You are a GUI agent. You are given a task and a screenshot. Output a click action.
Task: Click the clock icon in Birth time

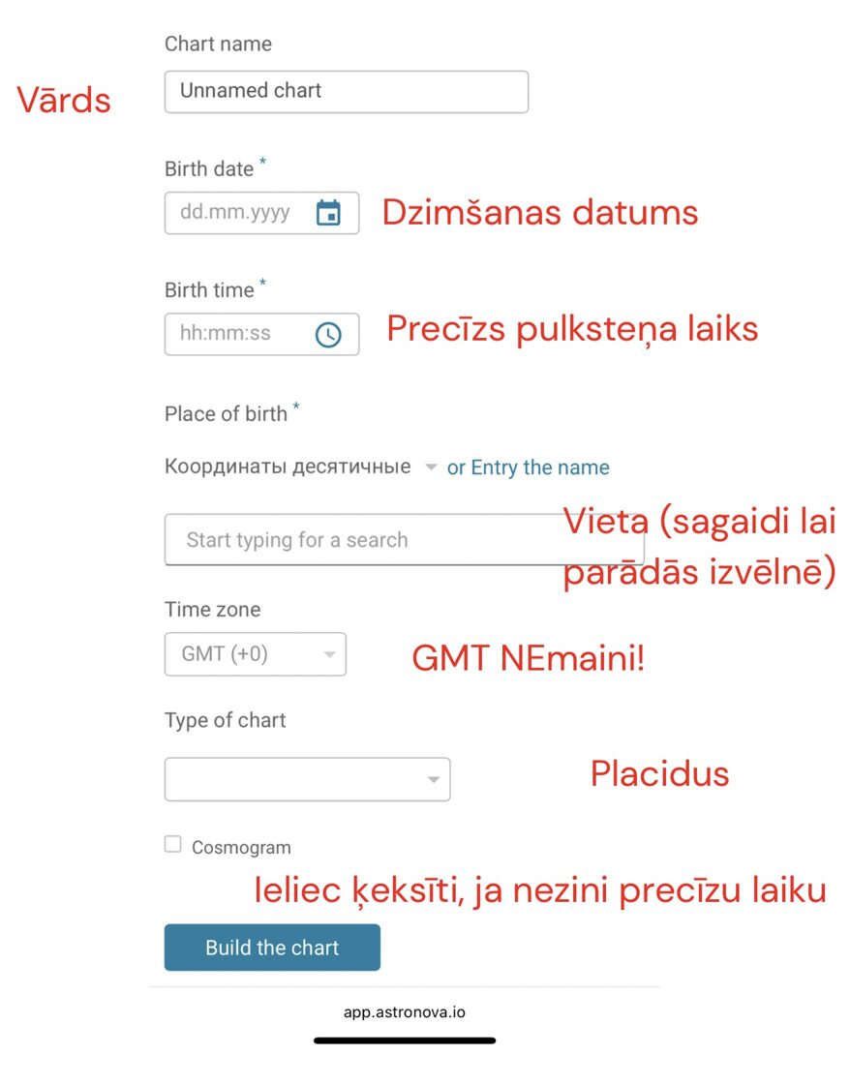pyautogui.click(x=329, y=335)
